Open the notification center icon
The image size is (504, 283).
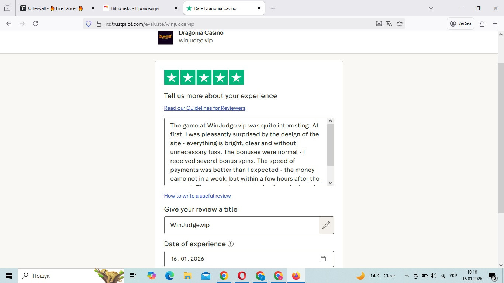pyautogui.click(x=493, y=276)
